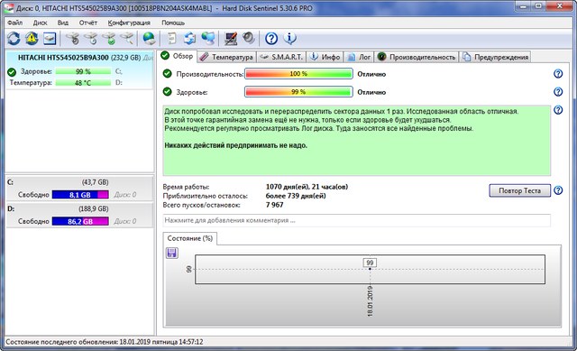Click the yellow warning triangle toolbar icon
Screen dimensions: 577x351
click(x=32, y=38)
